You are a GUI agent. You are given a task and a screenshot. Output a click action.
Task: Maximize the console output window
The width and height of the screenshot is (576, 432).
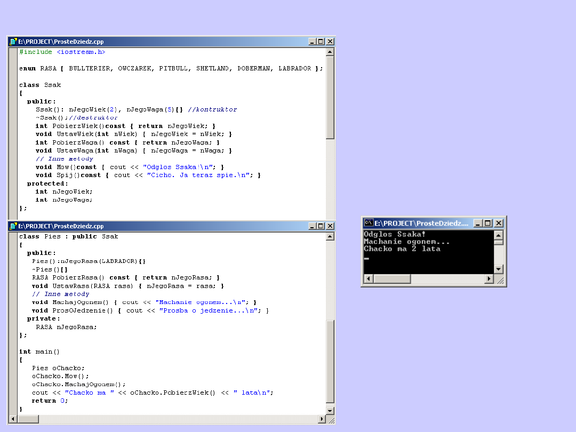tap(487, 223)
